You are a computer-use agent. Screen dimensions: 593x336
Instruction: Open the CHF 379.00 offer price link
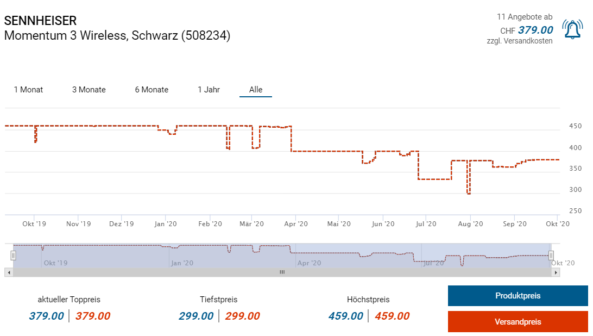(x=535, y=30)
